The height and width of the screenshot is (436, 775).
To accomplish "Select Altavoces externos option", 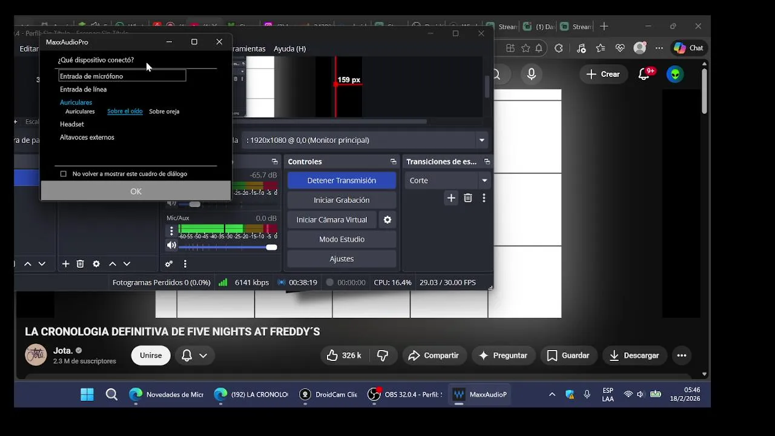I will click(x=87, y=137).
